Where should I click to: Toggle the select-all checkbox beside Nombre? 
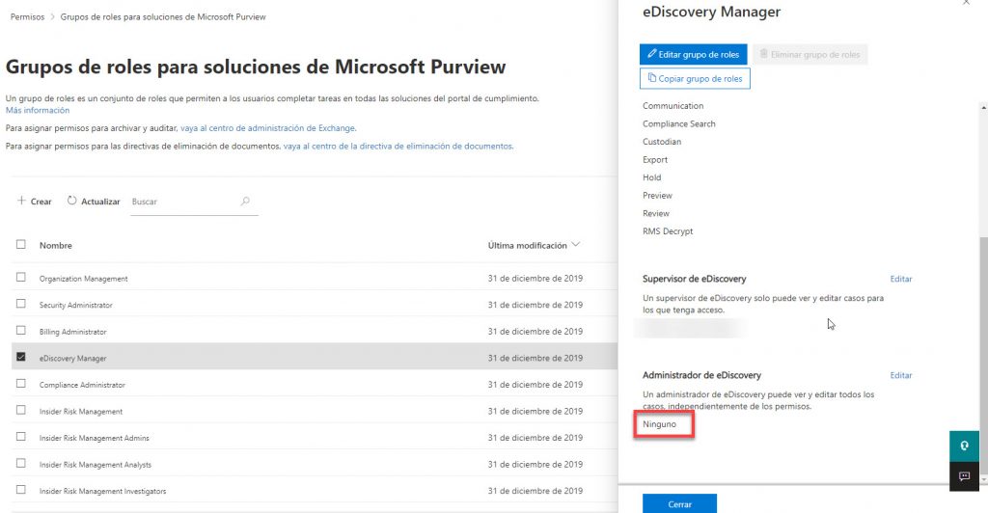pyautogui.click(x=21, y=244)
